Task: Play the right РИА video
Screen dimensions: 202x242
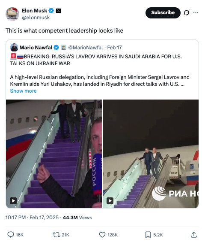Action: (x=110, y=201)
